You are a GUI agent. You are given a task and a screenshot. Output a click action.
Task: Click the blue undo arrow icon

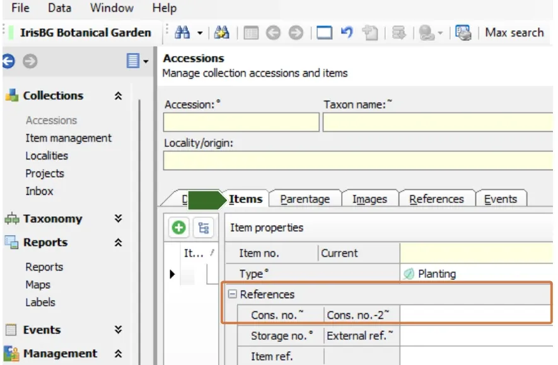click(x=347, y=32)
